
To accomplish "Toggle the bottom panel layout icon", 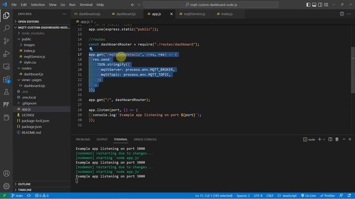I will [x=314, y=4].
